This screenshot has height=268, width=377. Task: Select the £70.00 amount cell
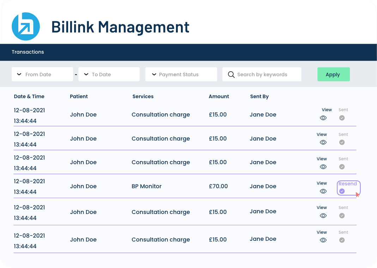coord(218,186)
